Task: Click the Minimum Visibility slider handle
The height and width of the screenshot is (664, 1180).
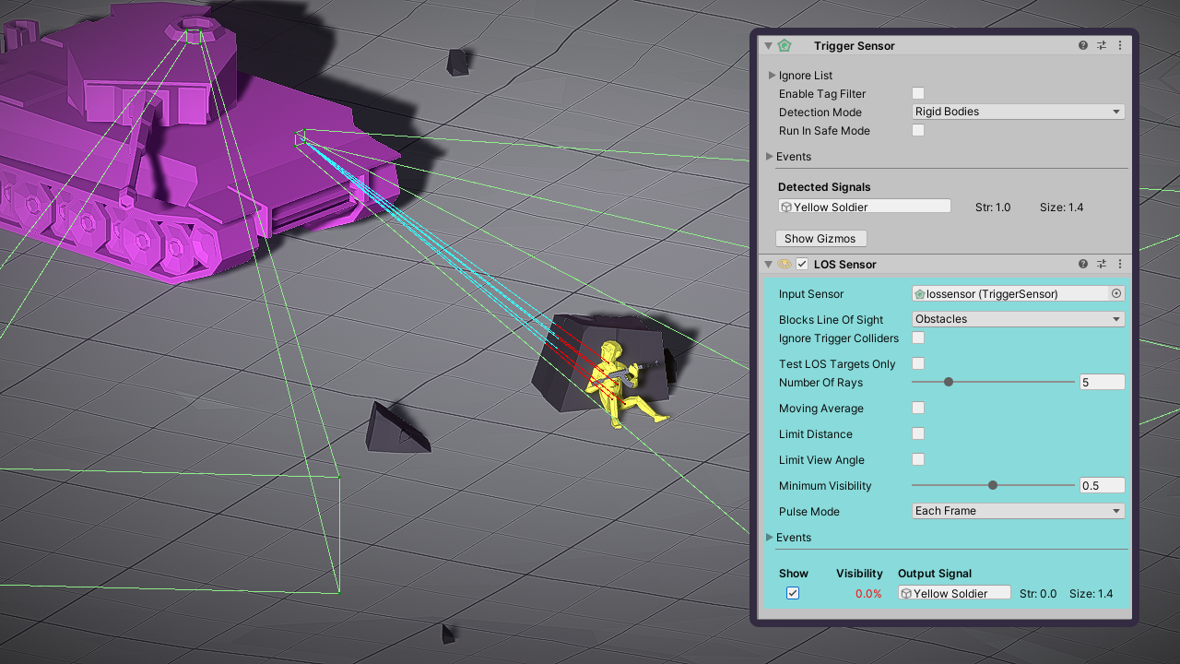Action: click(993, 485)
